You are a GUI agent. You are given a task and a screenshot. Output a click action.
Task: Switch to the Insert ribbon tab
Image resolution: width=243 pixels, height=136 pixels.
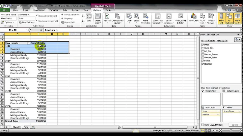point(26,10)
